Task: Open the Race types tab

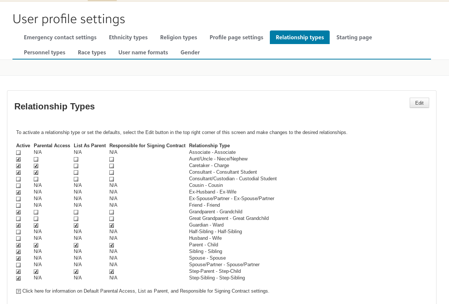Action: coord(92,53)
